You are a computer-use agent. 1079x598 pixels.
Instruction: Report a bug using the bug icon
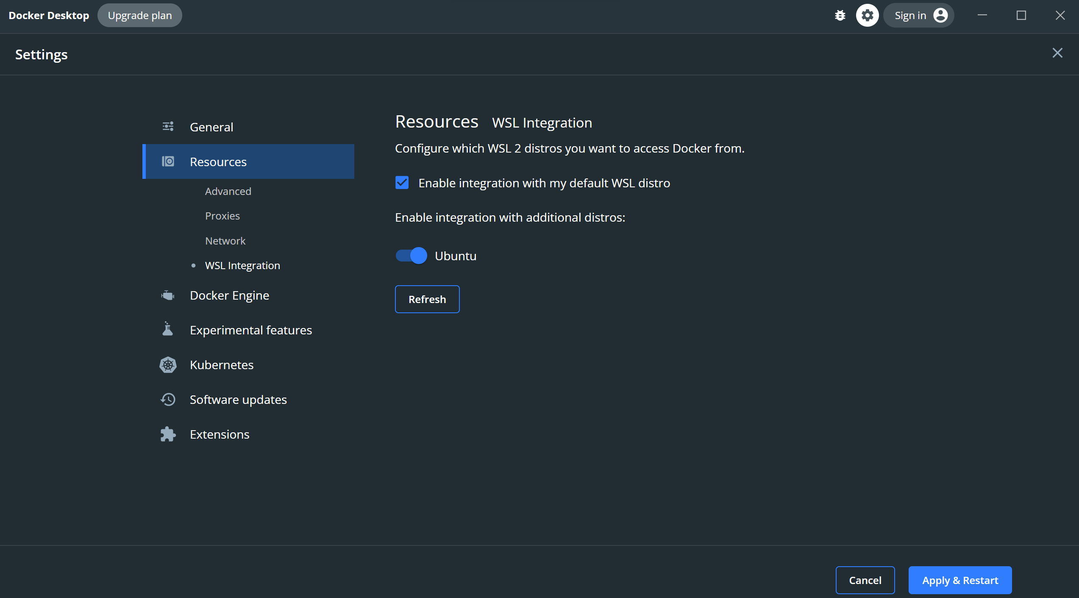point(840,15)
